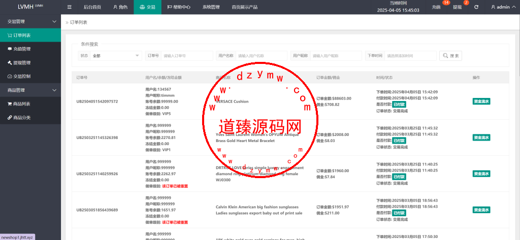This screenshot has width=520, height=240.
Task: Open 交易控制 in the sidebar
Action: pos(30,76)
